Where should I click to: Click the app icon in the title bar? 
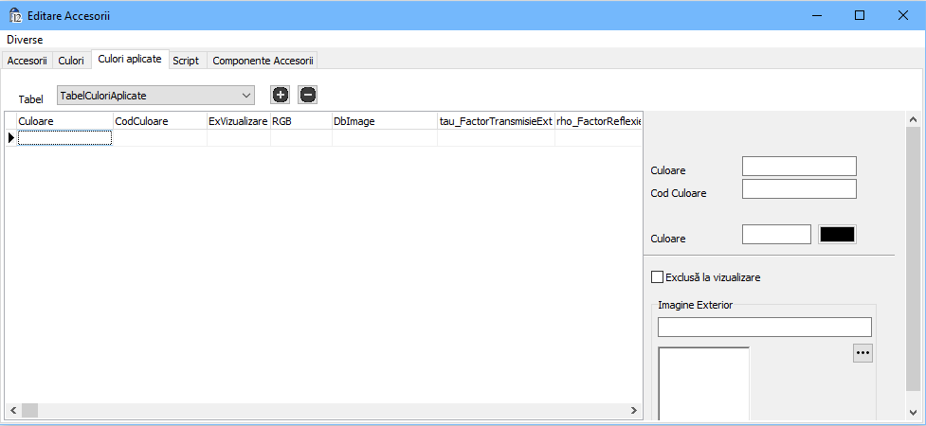tap(15, 15)
